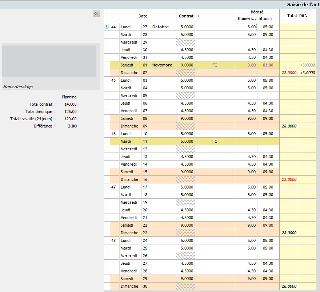Click the Total théorique value 126.00
The image size is (320, 292).
tap(71, 111)
